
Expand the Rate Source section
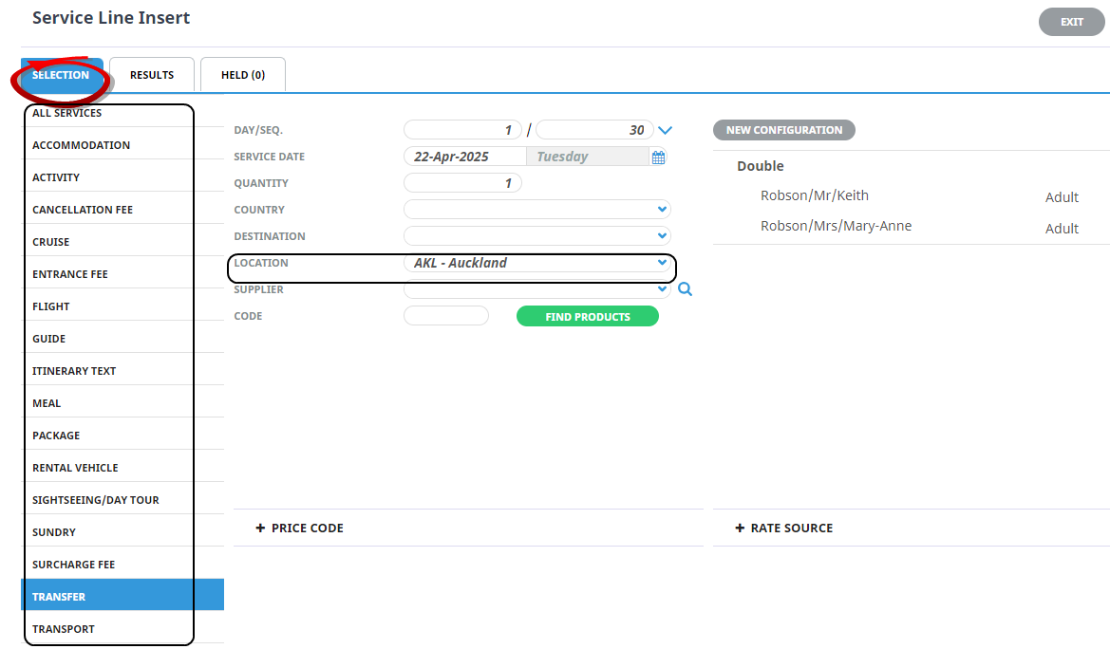point(783,528)
